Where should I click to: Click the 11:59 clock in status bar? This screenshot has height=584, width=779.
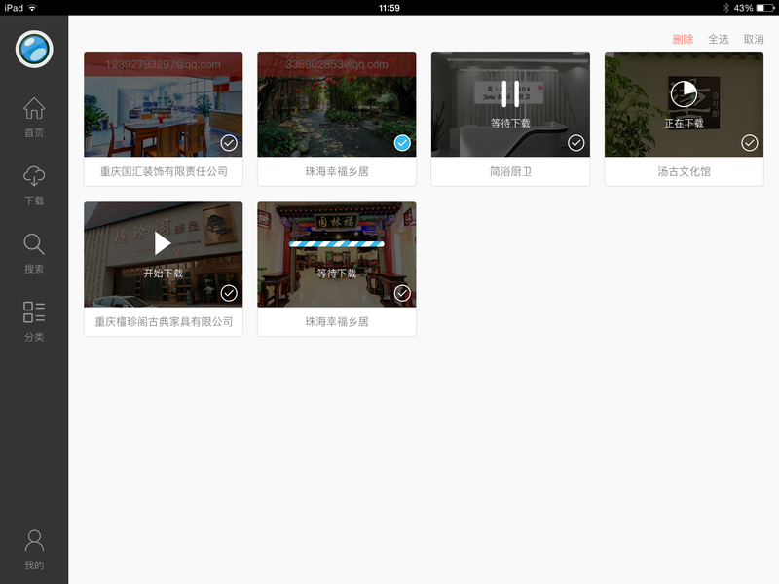pos(389,8)
